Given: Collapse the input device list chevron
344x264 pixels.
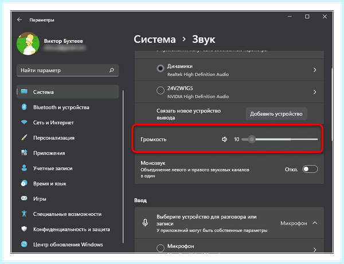Looking at the screenshot, I should 315,223.
